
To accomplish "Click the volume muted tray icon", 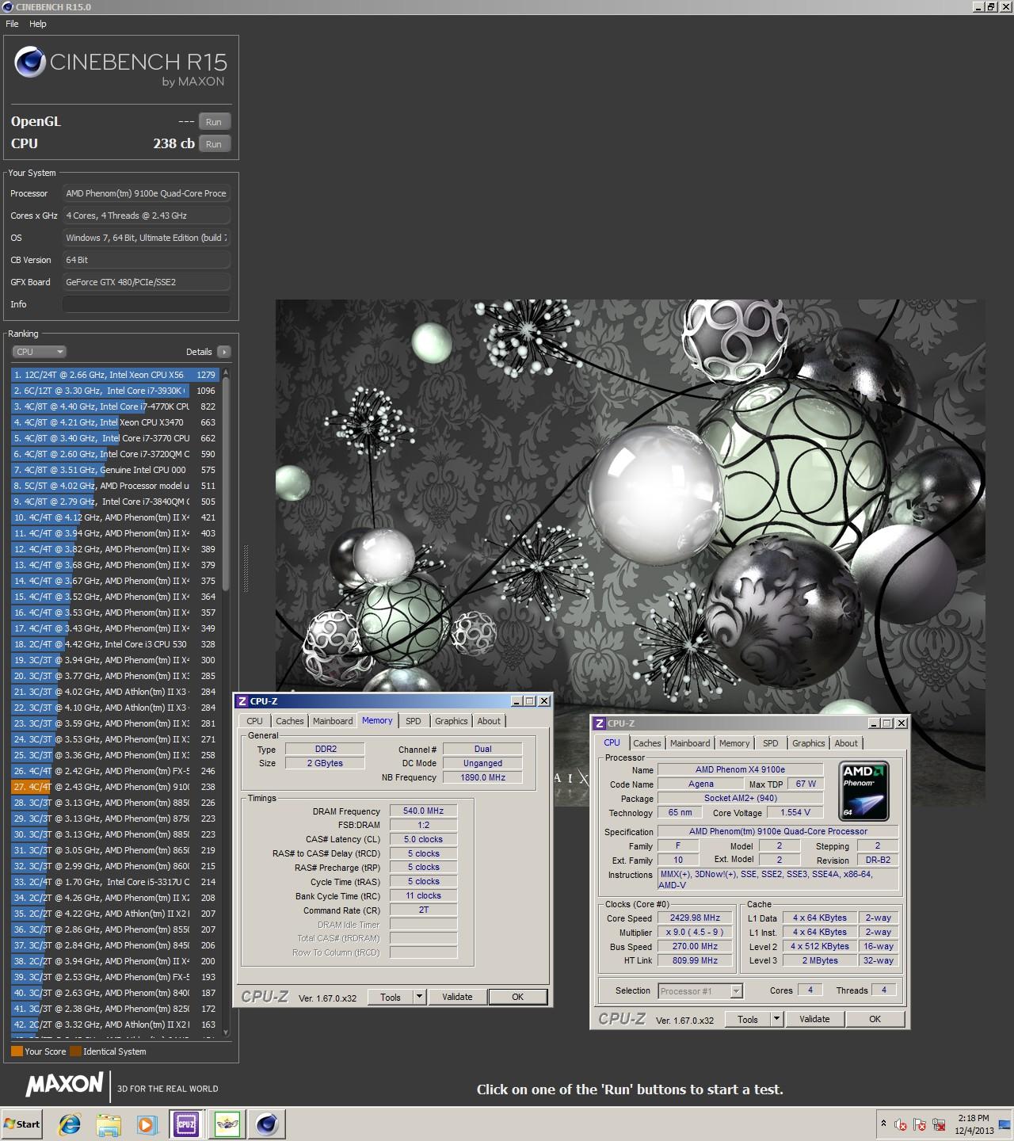I will click(x=901, y=1125).
